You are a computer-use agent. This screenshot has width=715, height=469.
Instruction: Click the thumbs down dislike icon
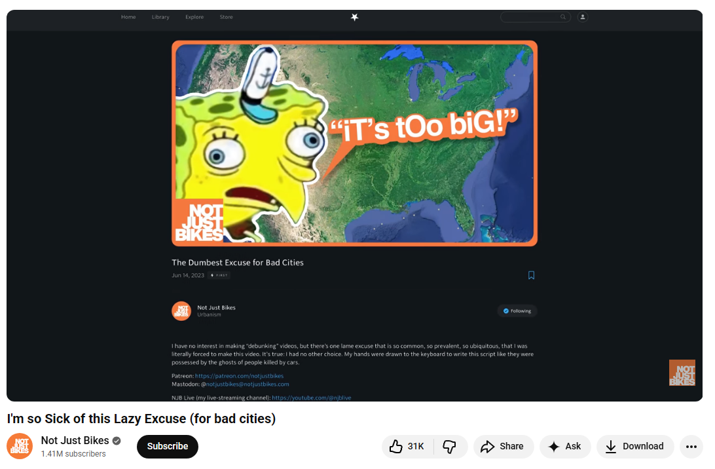(450, 446)
